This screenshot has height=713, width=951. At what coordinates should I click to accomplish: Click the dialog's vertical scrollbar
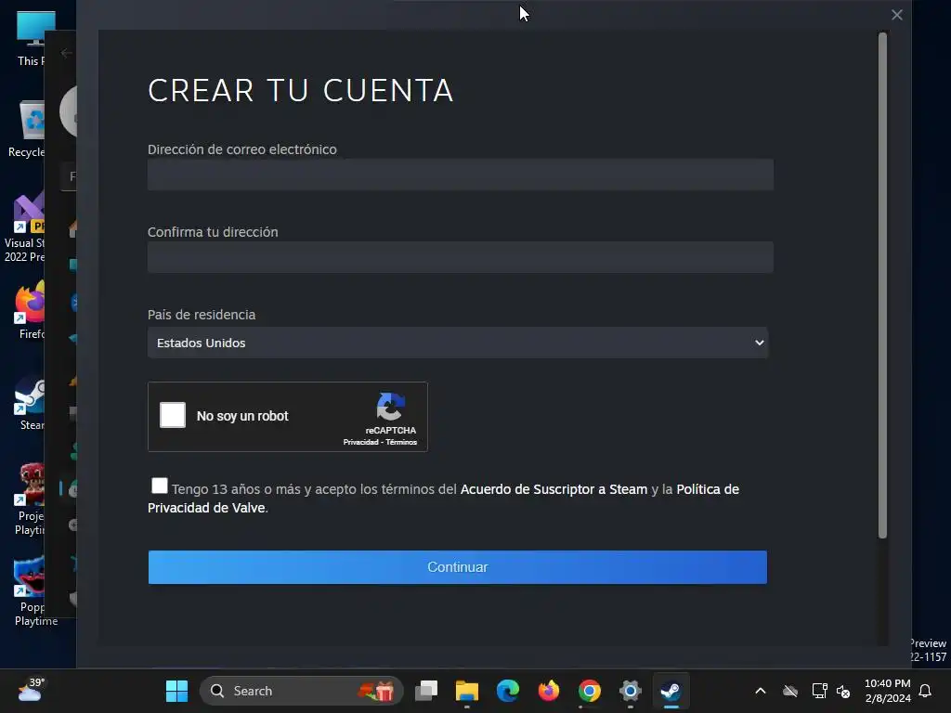tap(882, 285)
